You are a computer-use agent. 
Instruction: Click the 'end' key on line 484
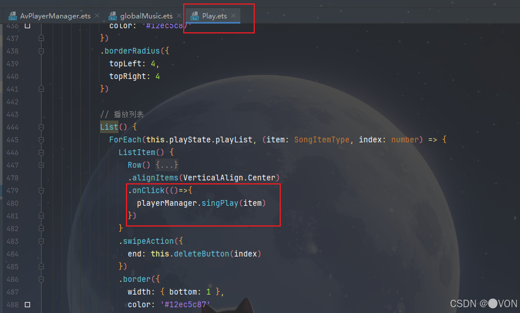(x=135, y=254)
